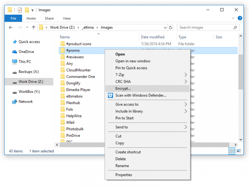Viewport: 249px width, 187px height.
Task: Click the iMail folder icon
Action: (x=63, y=122)
